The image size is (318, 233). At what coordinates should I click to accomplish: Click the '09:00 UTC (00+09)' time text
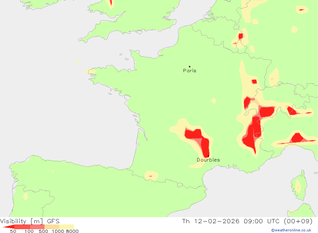point(278,221)
